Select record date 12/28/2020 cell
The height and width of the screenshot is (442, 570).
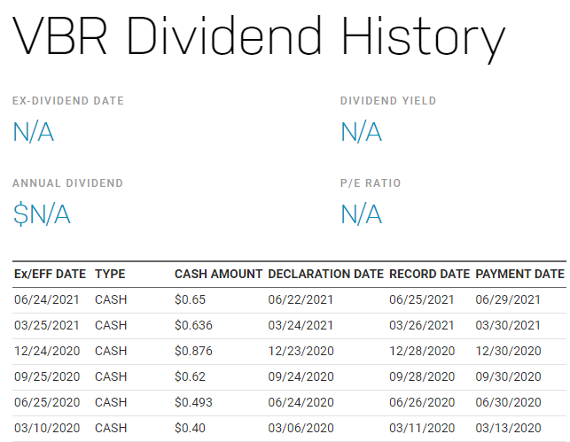422,351
